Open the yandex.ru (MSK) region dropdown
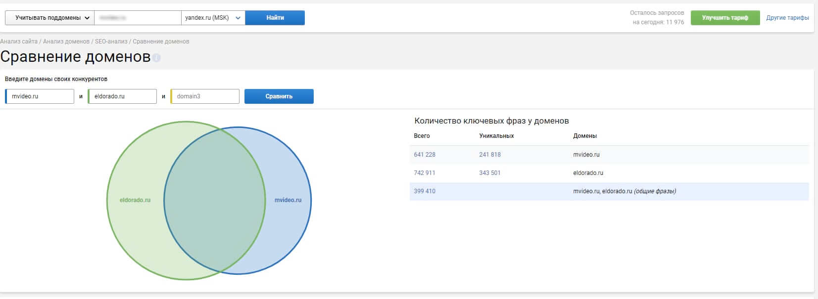Viewport: 818px width, 299px height. pos(213,18)
